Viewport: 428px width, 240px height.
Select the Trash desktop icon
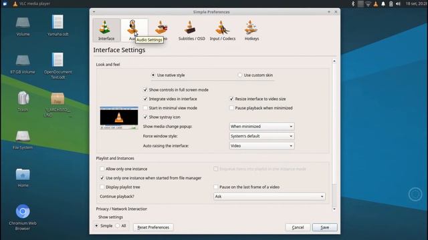pos(23,101)
